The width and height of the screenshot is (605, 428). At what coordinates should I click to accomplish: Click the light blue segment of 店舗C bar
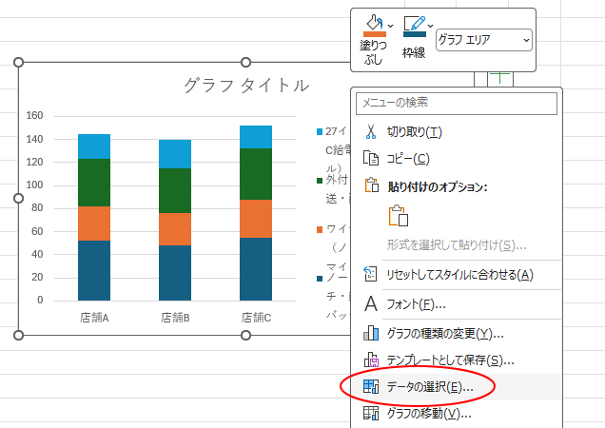(256, 137)
